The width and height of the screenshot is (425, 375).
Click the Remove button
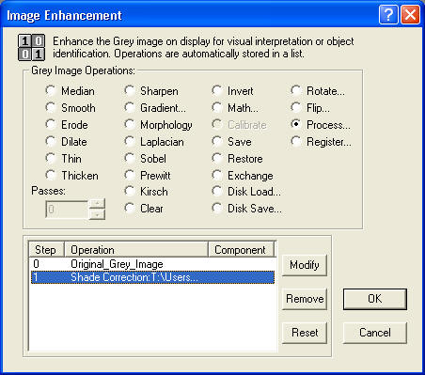click(305, 299)
